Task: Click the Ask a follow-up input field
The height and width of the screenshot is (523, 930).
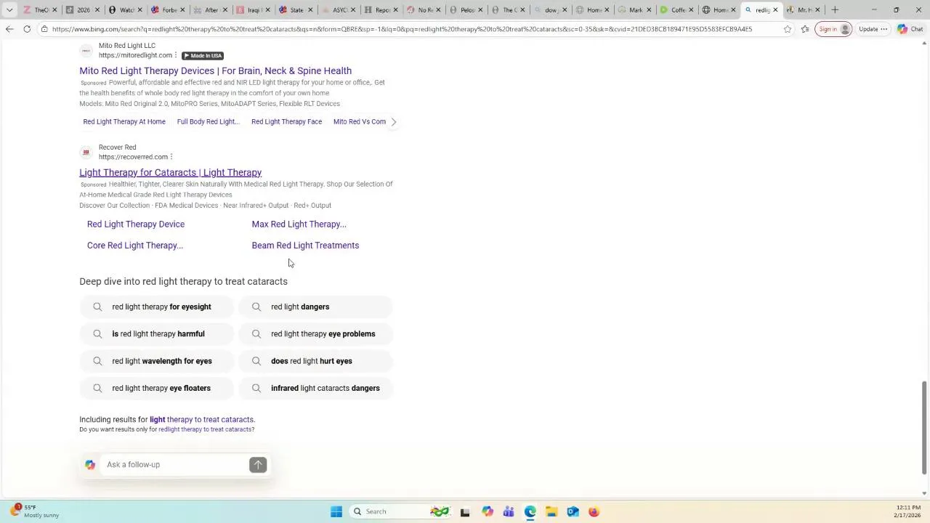Action: coord(174,465)
